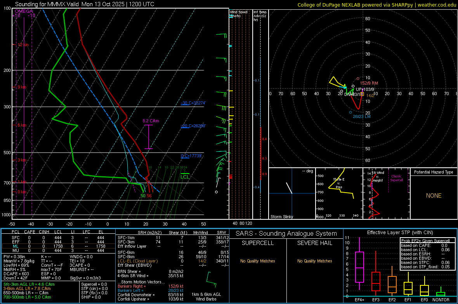The height and width of the screenshot is (304, 458).
Task: Click the Prob EF2+ Given Supercell box heading
Action: point(425,241)
